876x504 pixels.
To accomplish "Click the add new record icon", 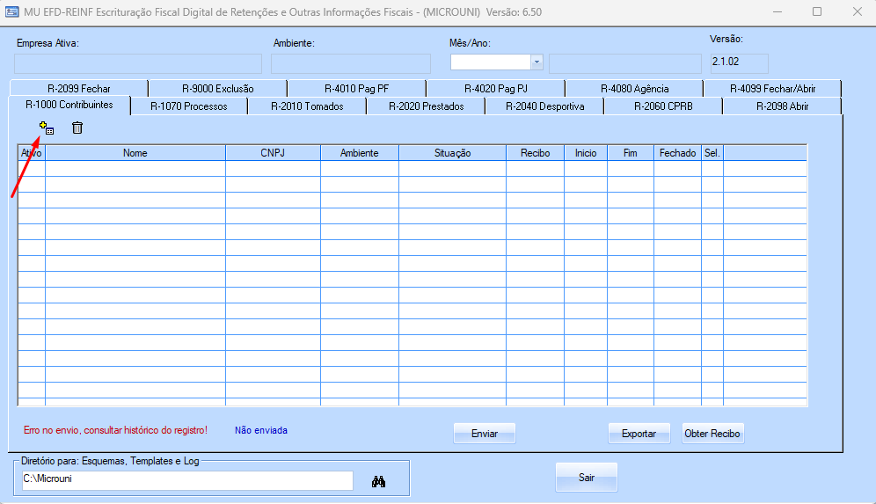I will (47, 128).
